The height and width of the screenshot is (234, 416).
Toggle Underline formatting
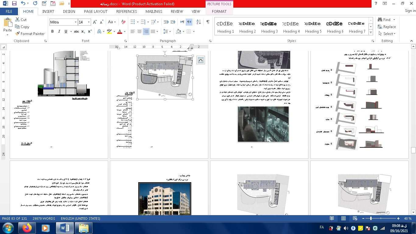tap(66, 31)
